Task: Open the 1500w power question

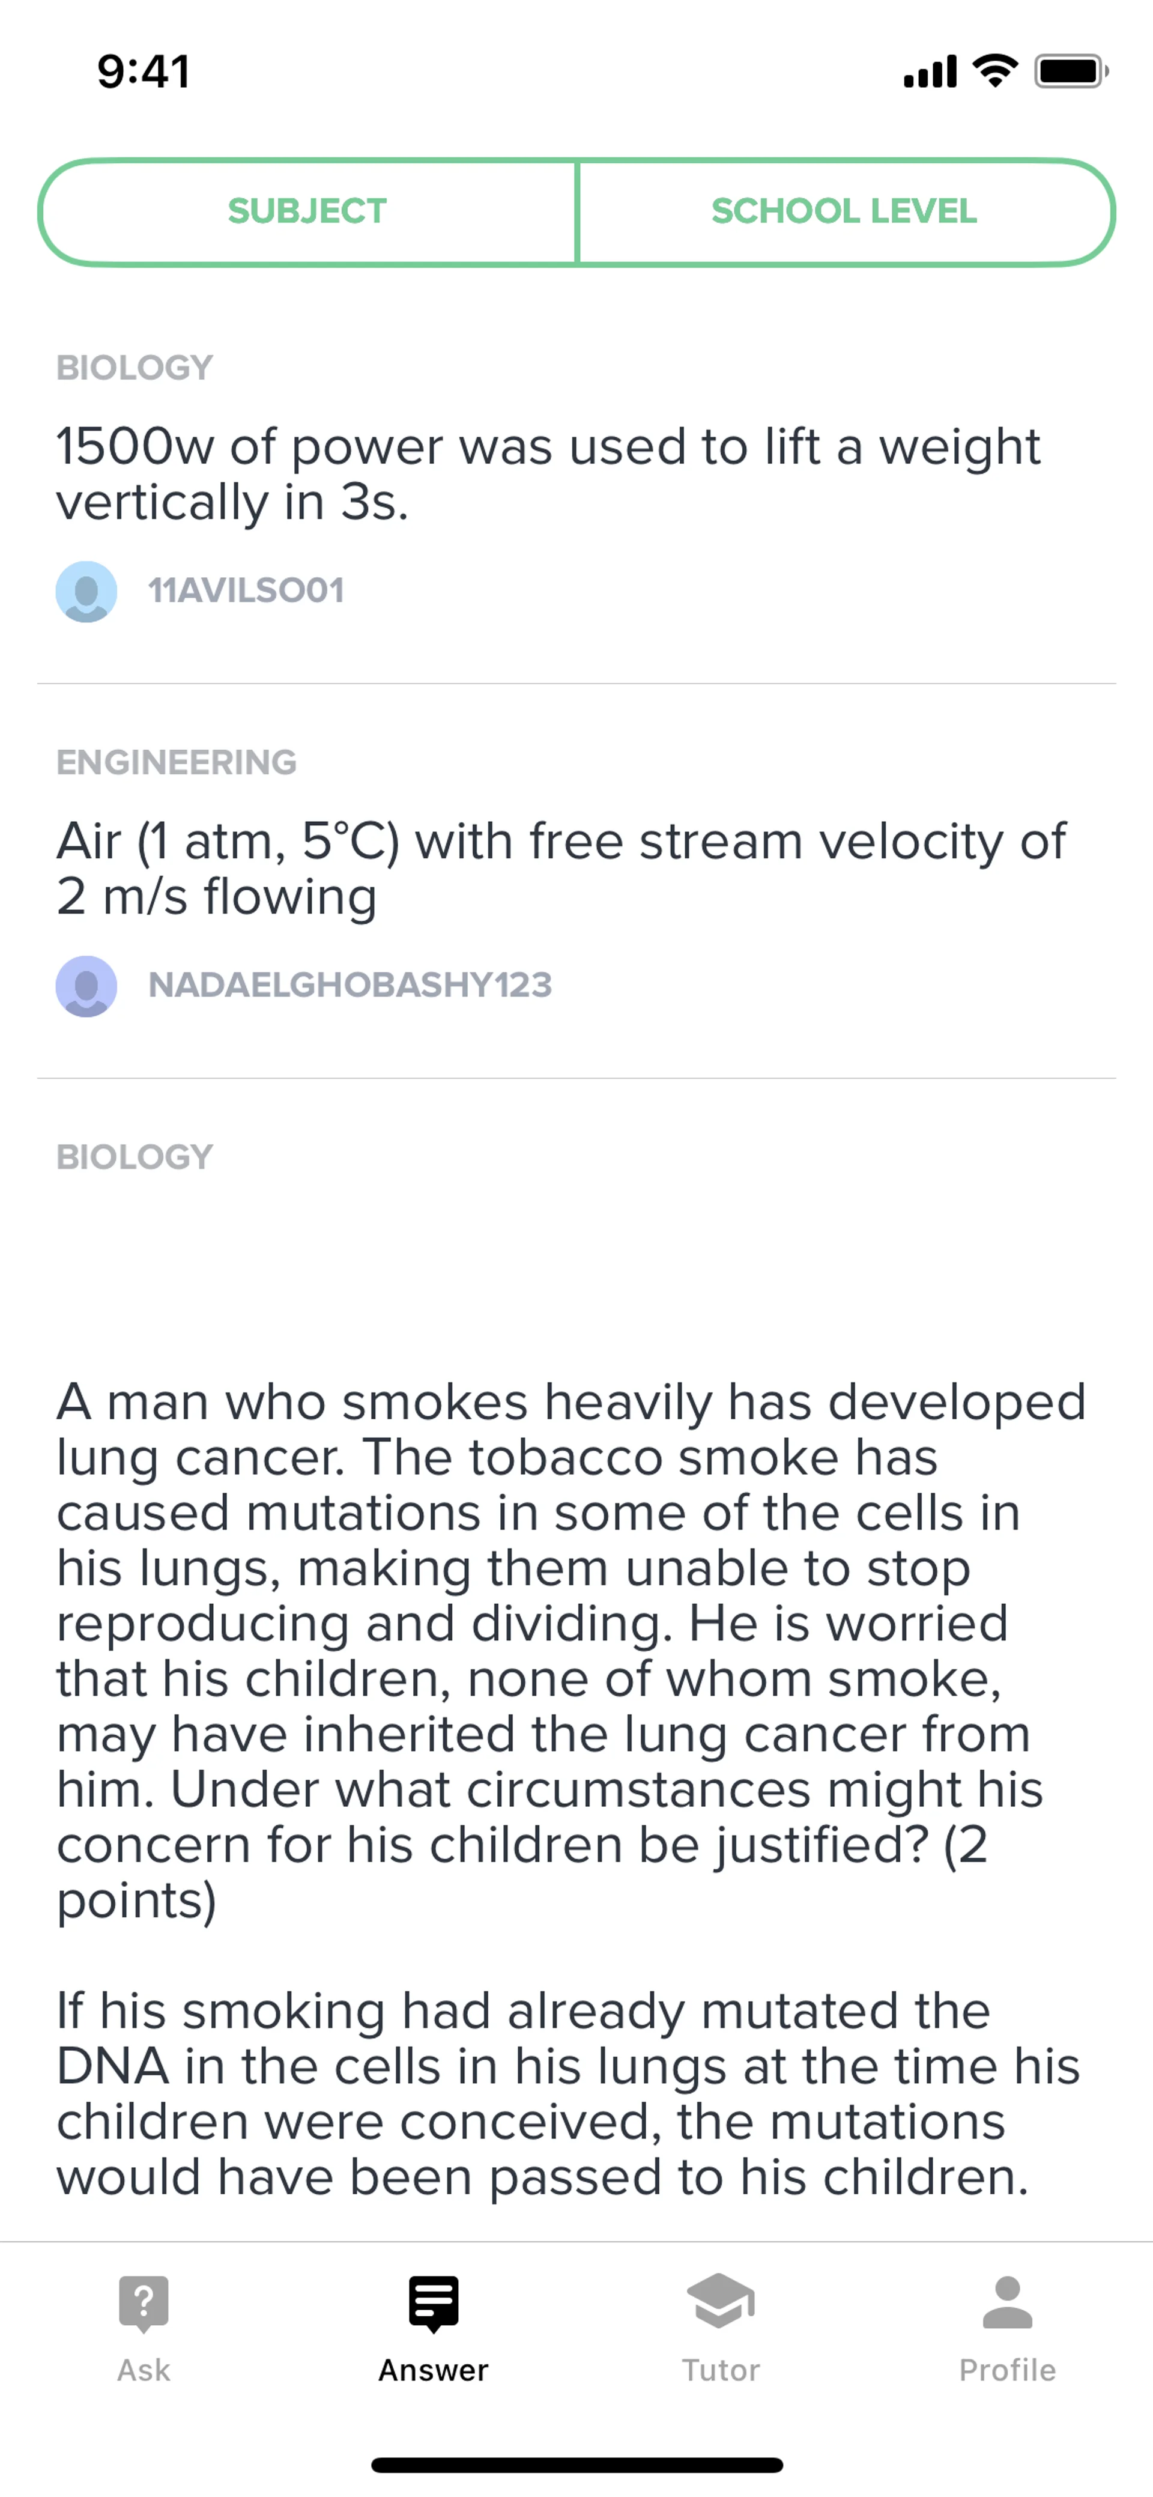Action: pos(548,474)
